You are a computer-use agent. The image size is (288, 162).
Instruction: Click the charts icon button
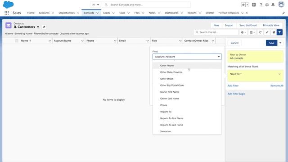point(274,32)
